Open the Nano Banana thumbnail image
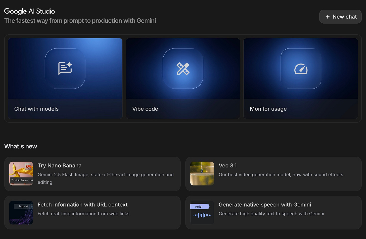Image resolution: width=366 pixels, height=239 pixels. click(21, 173)
